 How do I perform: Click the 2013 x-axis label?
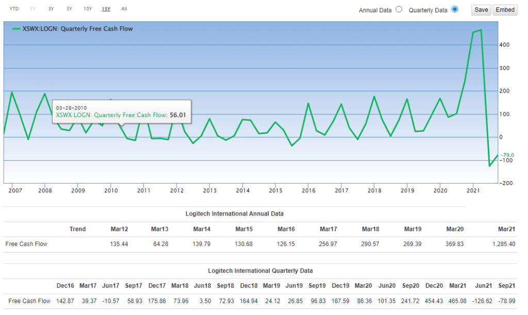[x=210, y=190]
